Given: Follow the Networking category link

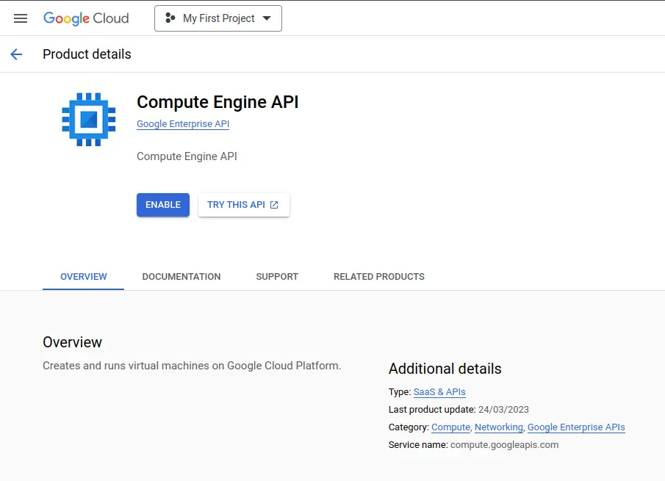Looking at the screenshot, I should pos(499,427).
